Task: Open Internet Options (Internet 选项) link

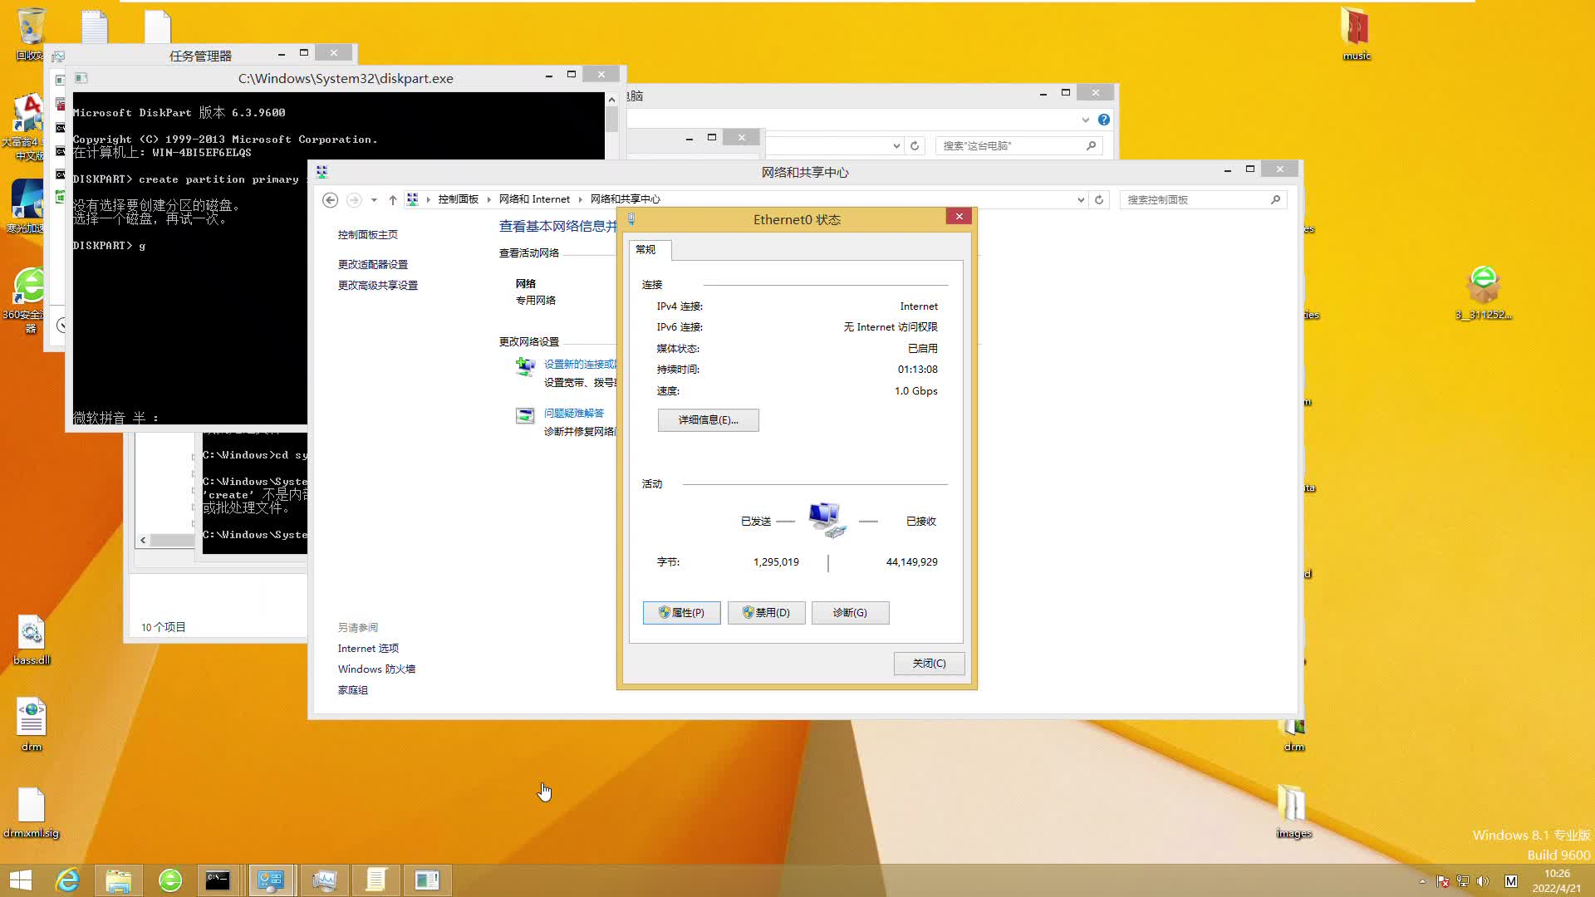Action: click(368, 649)
